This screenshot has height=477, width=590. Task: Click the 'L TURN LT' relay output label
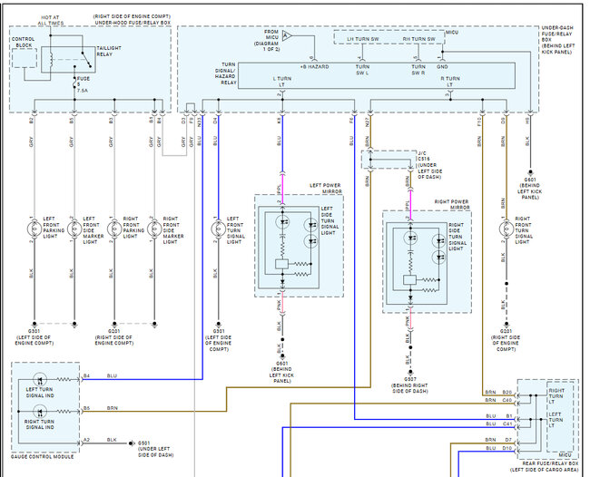(x=281, y=82)
